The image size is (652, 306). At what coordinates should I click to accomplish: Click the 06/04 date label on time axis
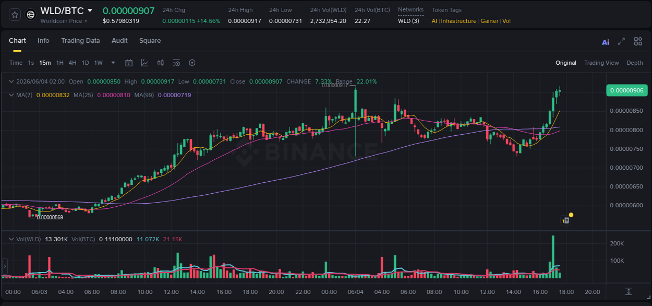[x=355, y=292]
